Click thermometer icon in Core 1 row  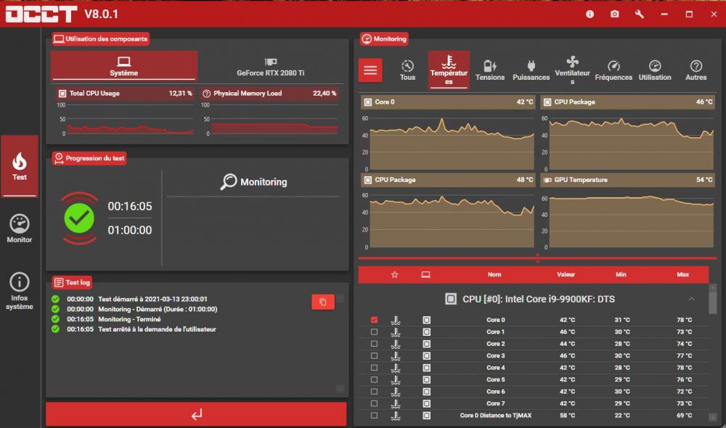tap(396, 332)
